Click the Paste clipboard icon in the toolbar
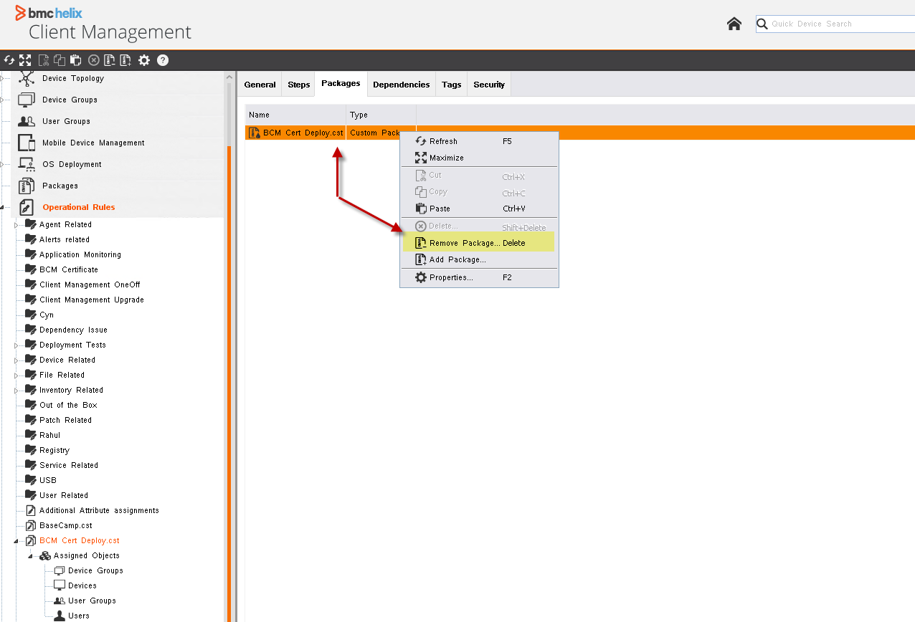Screen dimensions: 915x622 [x=75, y=60]
